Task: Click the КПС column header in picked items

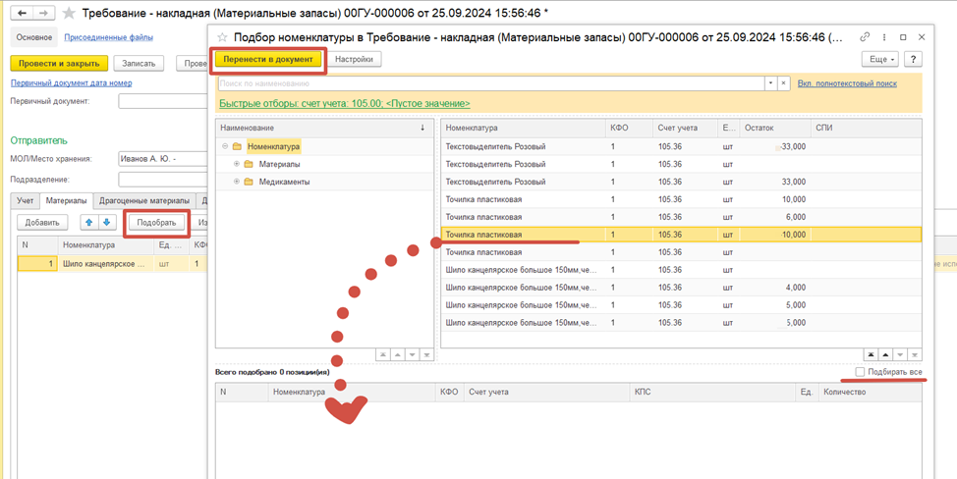Action: 711,393
